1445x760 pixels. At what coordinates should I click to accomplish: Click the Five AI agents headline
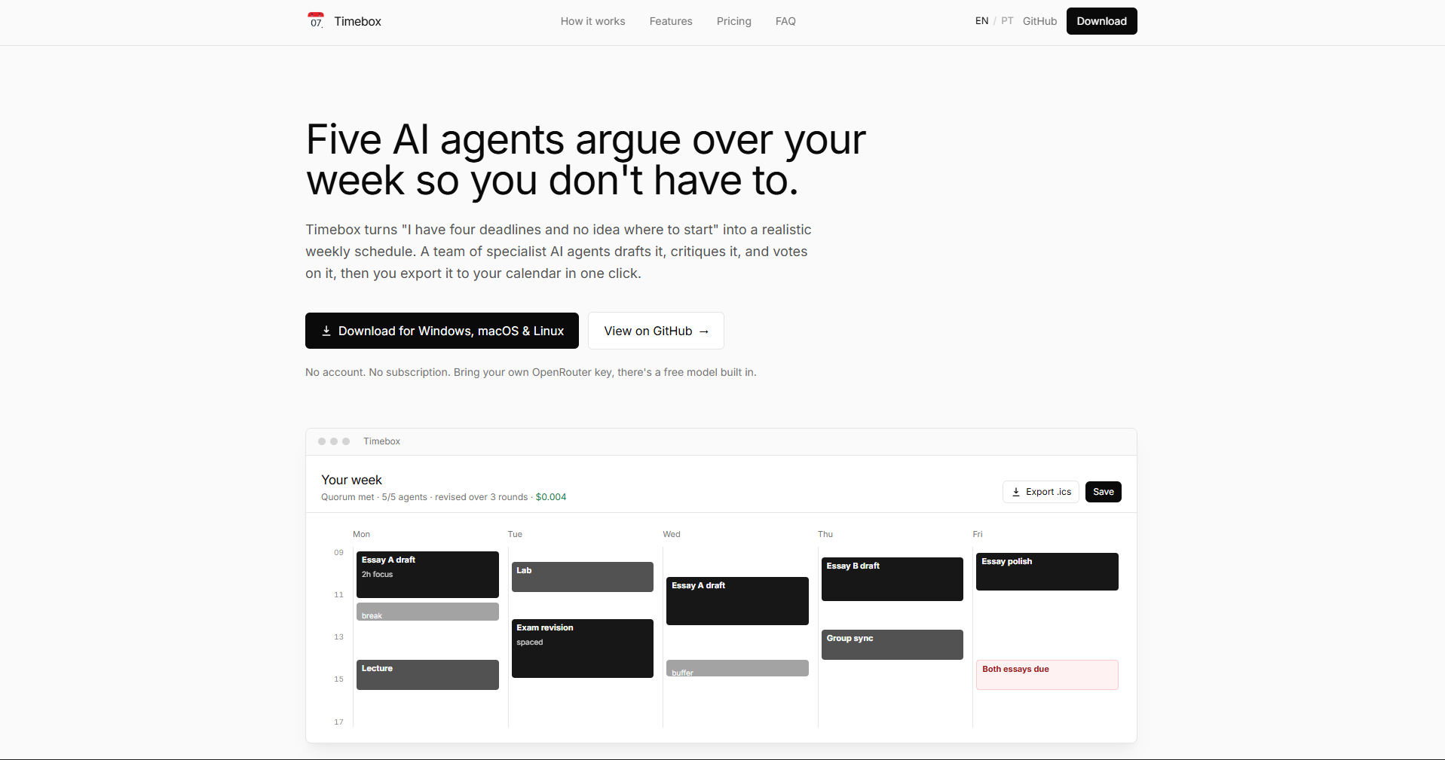click(x=586, y=160)
